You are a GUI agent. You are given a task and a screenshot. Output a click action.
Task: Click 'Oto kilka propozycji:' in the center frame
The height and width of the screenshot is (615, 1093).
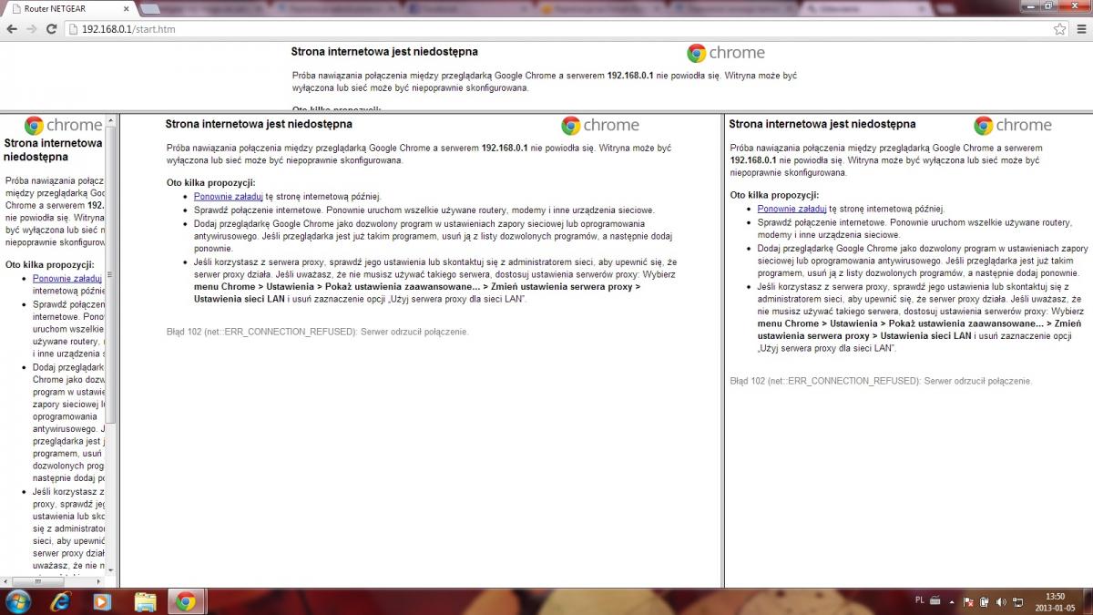[211, 182]
